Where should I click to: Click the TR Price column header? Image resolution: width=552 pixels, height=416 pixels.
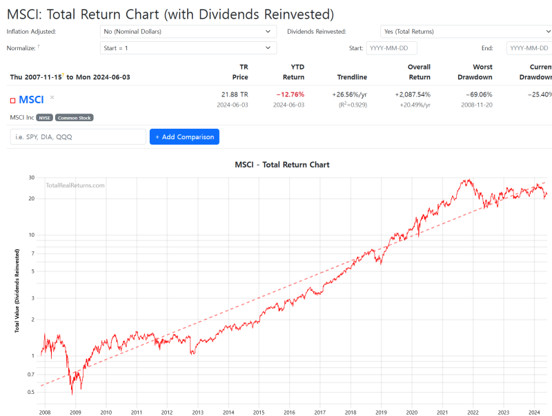240,72
